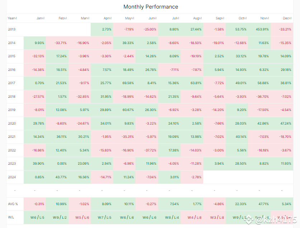Expand the 2020 row details
This screenshot has width=300, height=228.
point(11,123)
